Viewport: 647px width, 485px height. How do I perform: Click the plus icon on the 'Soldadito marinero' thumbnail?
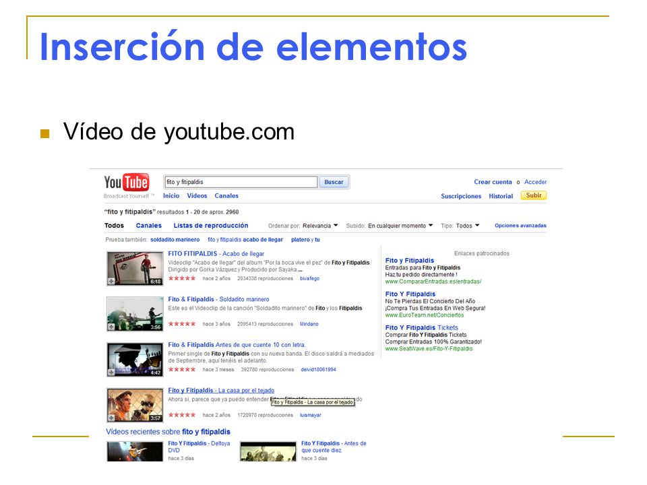click(x=111, y=327)
